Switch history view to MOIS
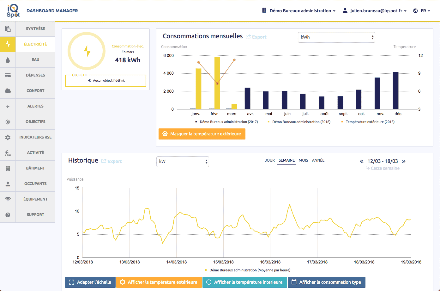The image size is (440, 291). point(303,160)
